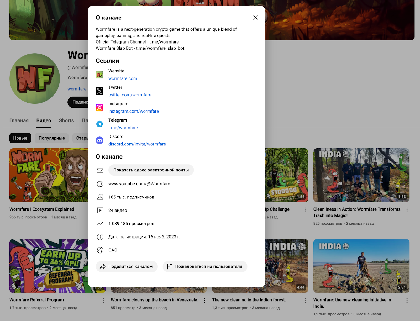The width and height of the screenshot is (420, 321).
Task: Click the subscribers people icon
Action: pos(100,197)
